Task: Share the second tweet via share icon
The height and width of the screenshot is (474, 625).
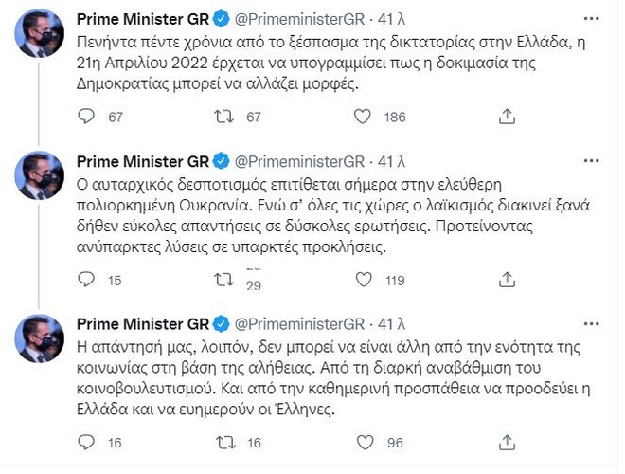Action: coord(508,281)
